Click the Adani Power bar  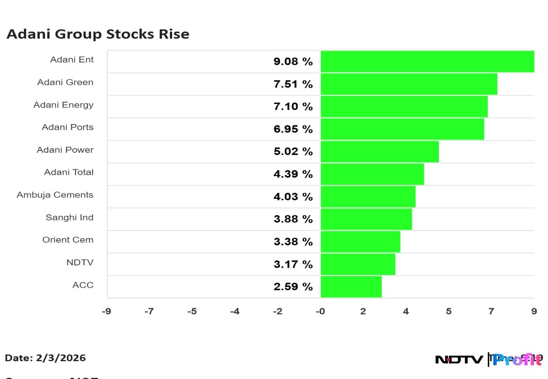tap(379, 151)
